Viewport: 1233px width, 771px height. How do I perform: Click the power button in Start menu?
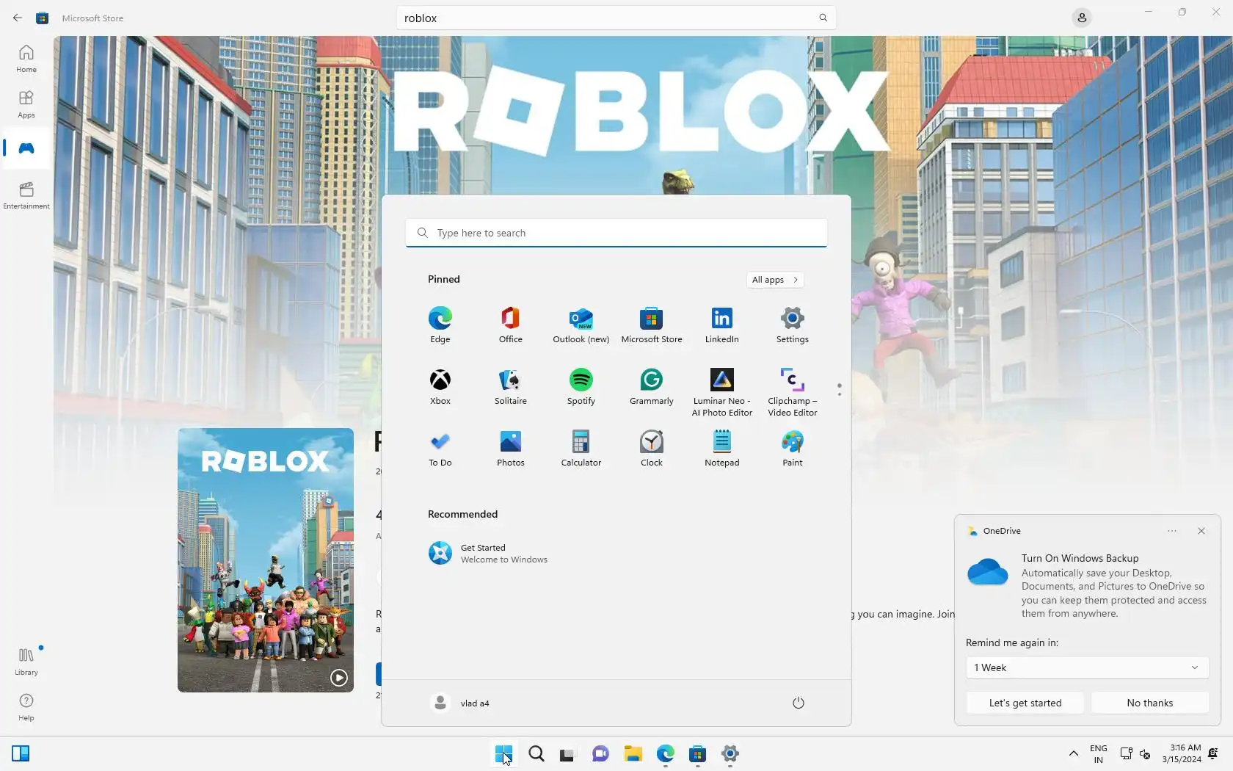[x=799, y=703]
